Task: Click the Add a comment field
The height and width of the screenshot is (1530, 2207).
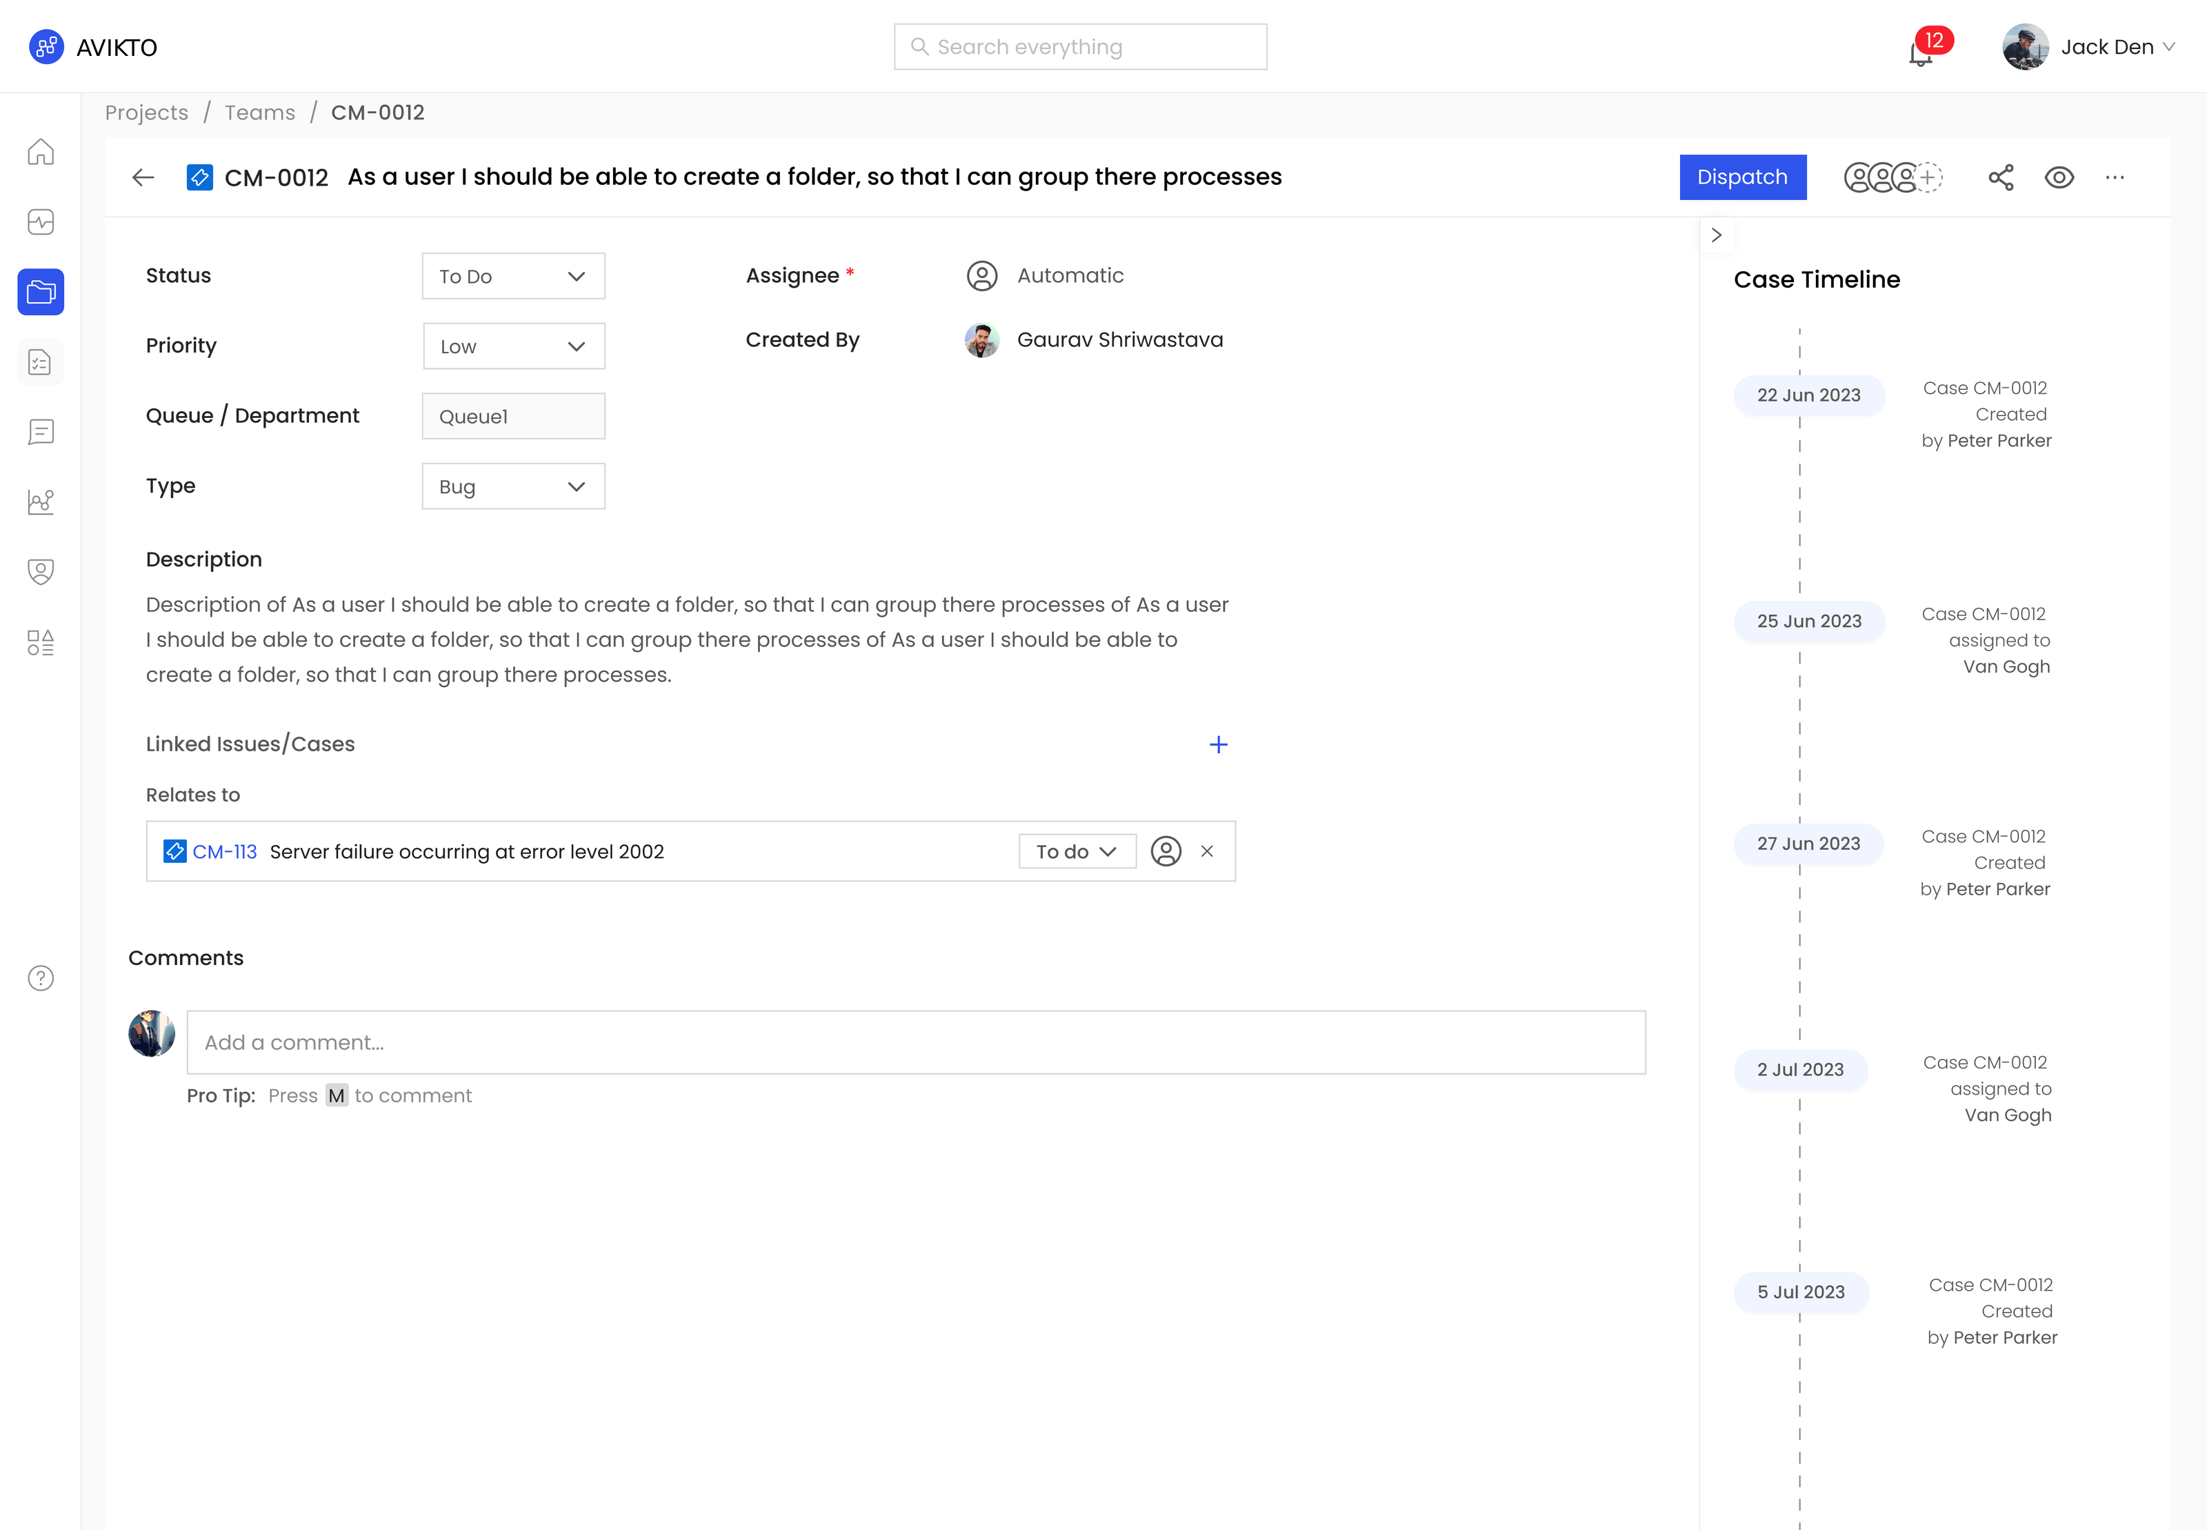Action: [x=915, y=1042]
